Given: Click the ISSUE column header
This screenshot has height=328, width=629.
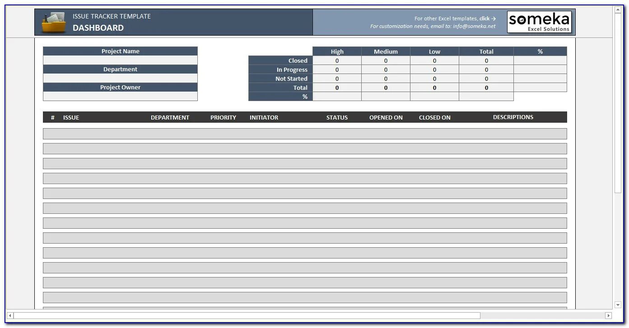Looking at the screenshot, I should click(x=71, y=117).
